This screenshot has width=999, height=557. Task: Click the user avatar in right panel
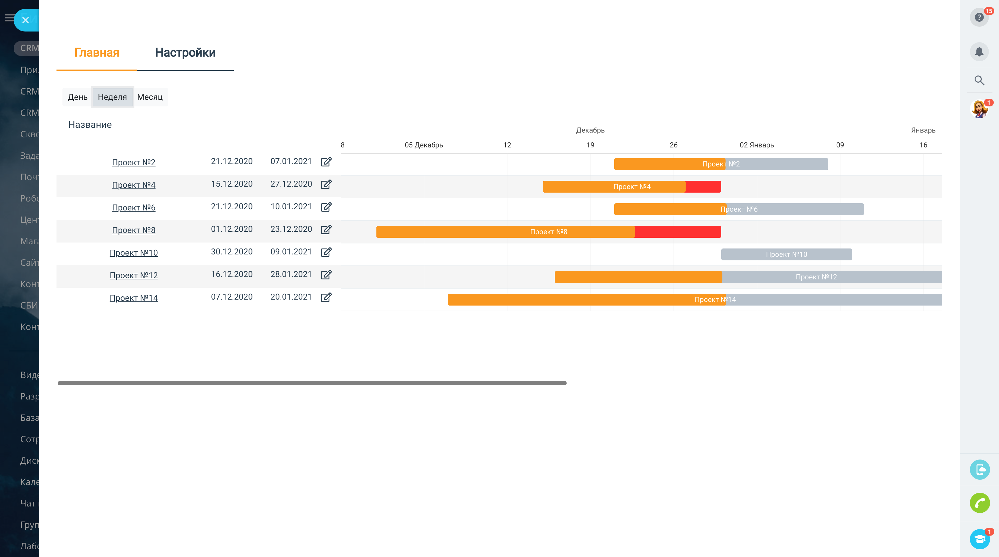tap(979, 109)
